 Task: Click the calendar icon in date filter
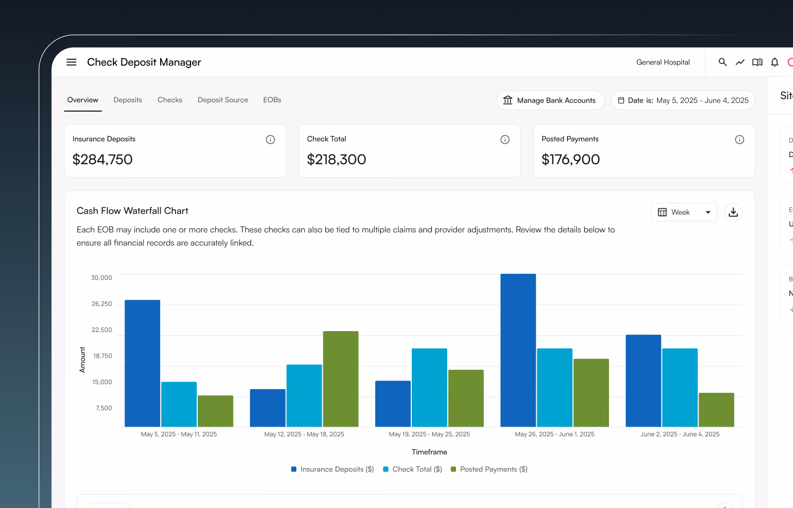pos(621,101)
